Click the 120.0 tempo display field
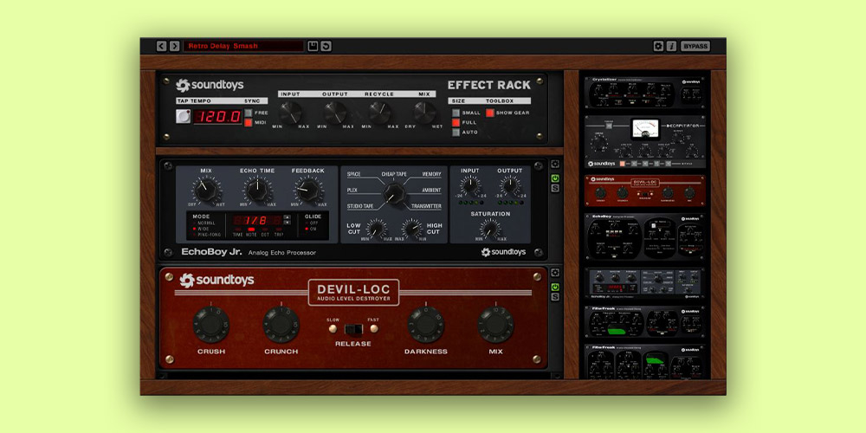The image size is (866, 433). [x=216, y=117]
